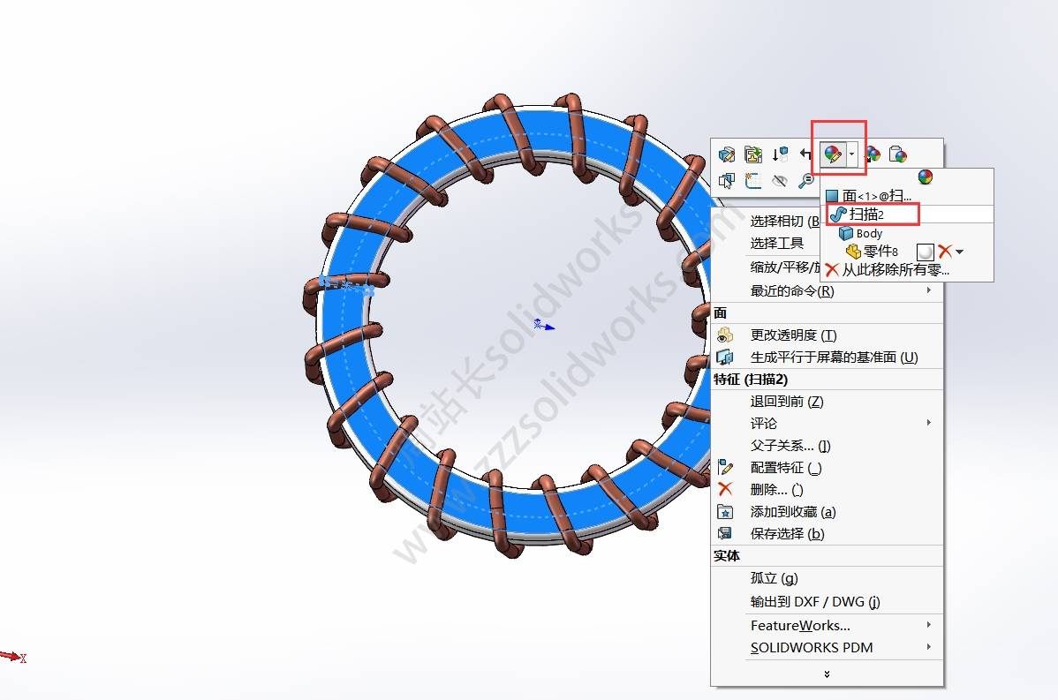Viewport: 1058px width, 700px height.
Task: Expand more menu items with double chevron
Action: [x=827, y=674]
